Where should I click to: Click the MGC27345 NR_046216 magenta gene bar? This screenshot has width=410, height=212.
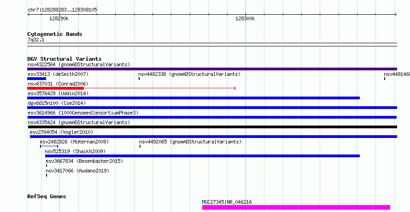click(x=296, y=207)
